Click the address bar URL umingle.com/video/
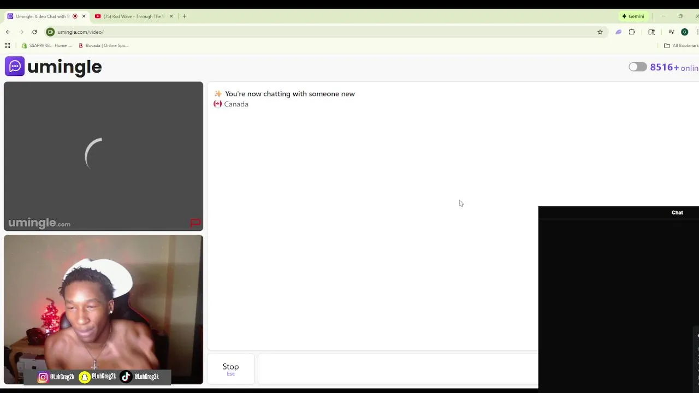Image resolution: width=699 pixels, height=393 pixels. tap(80, 32)
